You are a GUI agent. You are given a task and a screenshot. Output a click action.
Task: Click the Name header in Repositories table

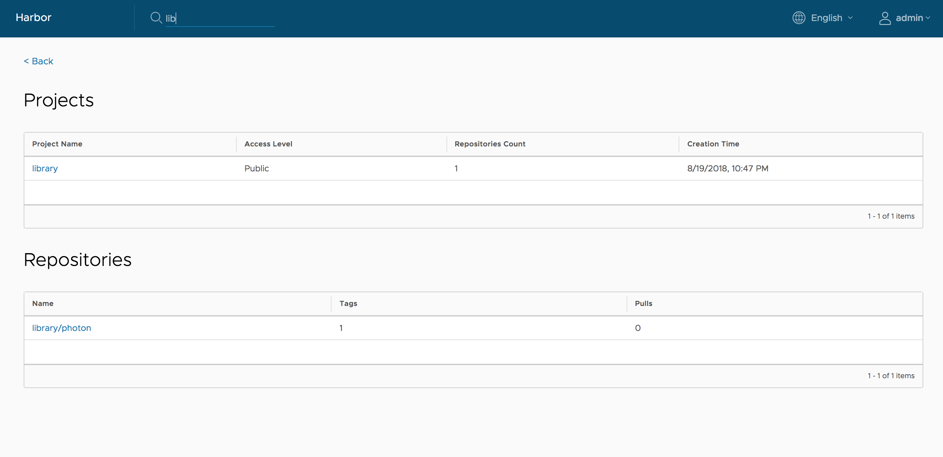click(42, 303)
